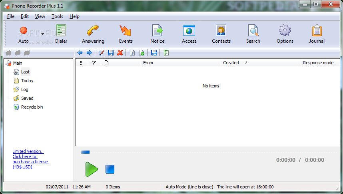Viewport: 343px width, 194px height.
Task: Click the blue back arrow
Action: 80,53
